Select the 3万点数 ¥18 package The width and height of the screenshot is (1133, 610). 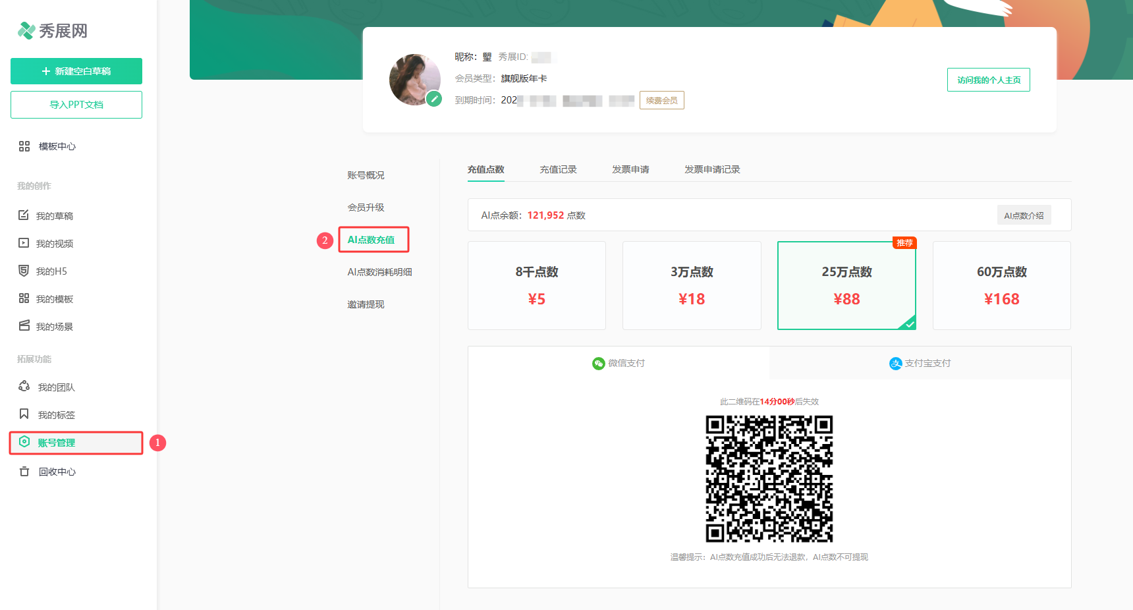point(692,285)
